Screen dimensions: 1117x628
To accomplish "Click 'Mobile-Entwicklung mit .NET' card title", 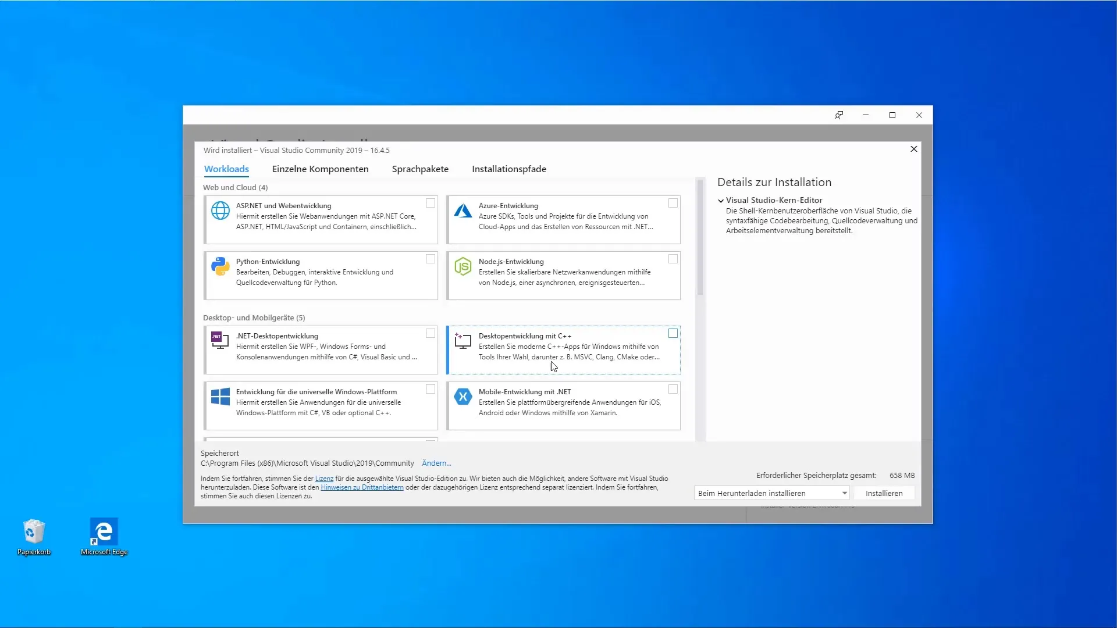I will coord(525,392).
